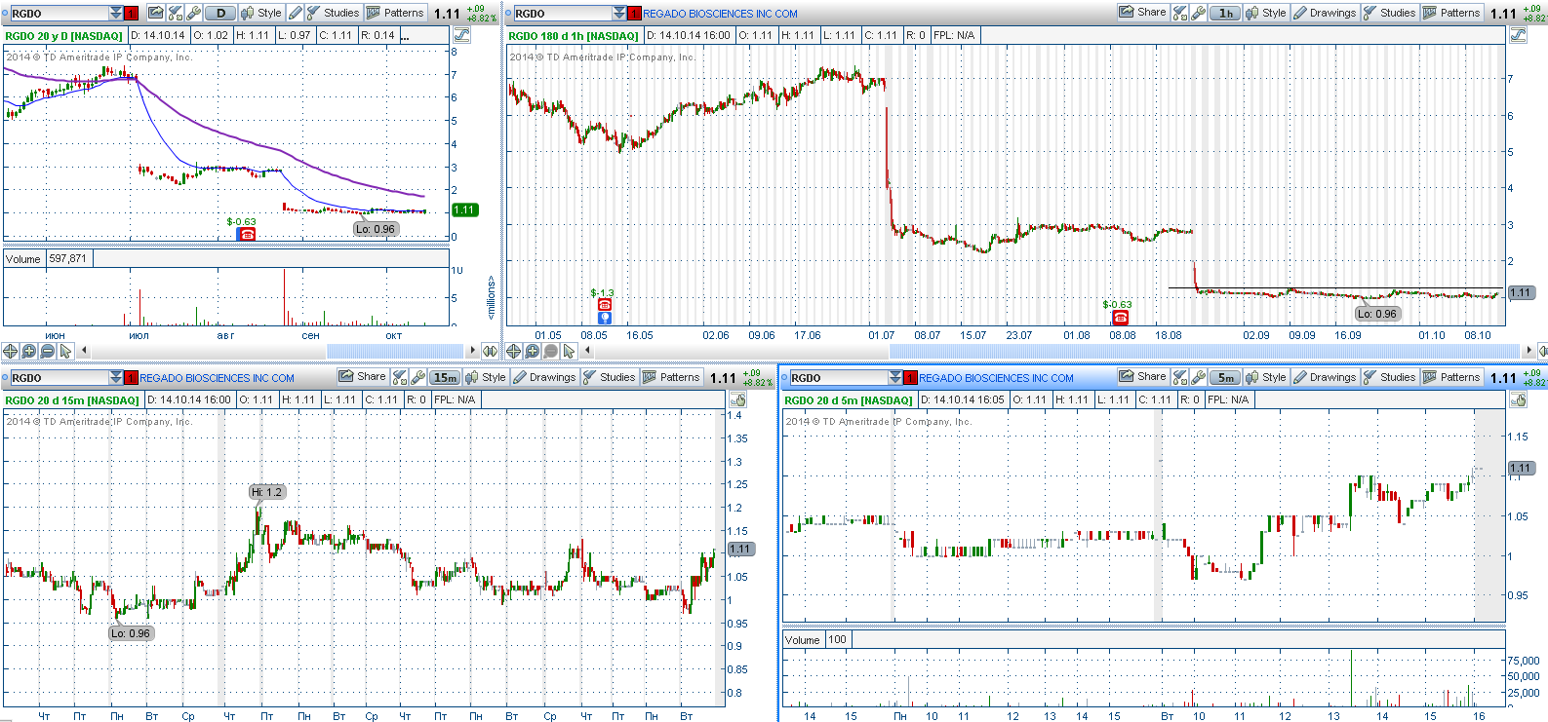Click the chart mode icon on the 1h chart
Viewport: 1548px width, 722px height.
(1518, 35)
